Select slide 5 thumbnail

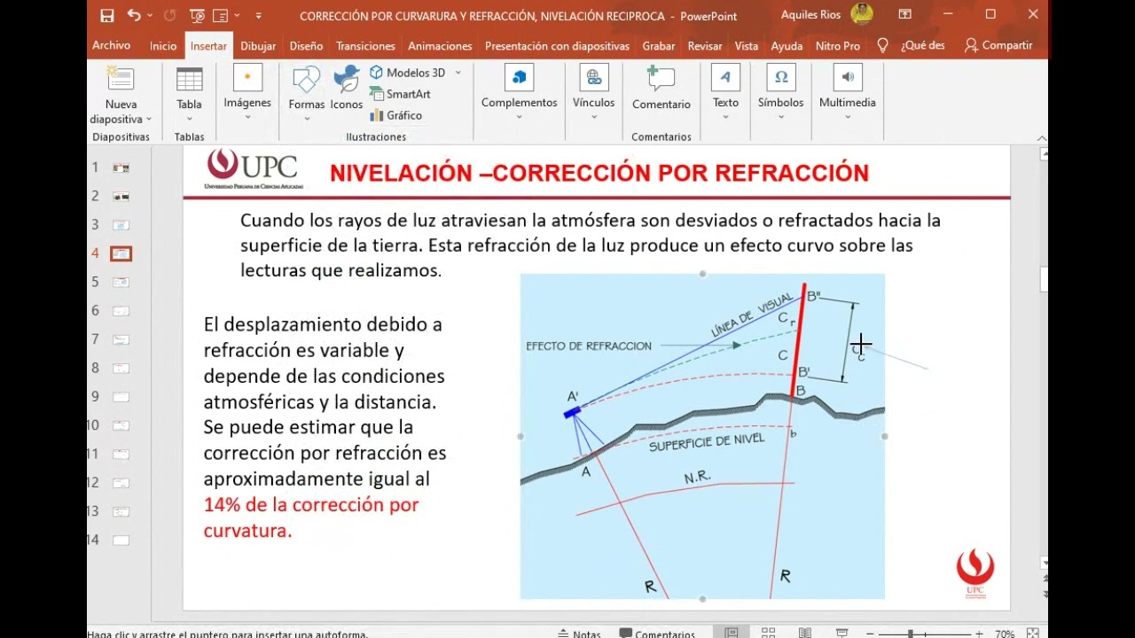121,282
